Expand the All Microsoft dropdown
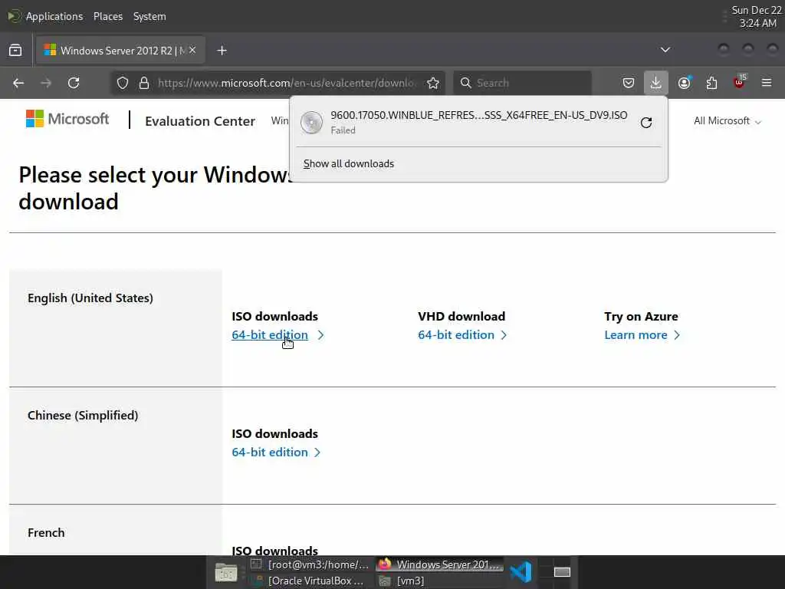This screenshot has width=785, height=589. coord(727,121)
